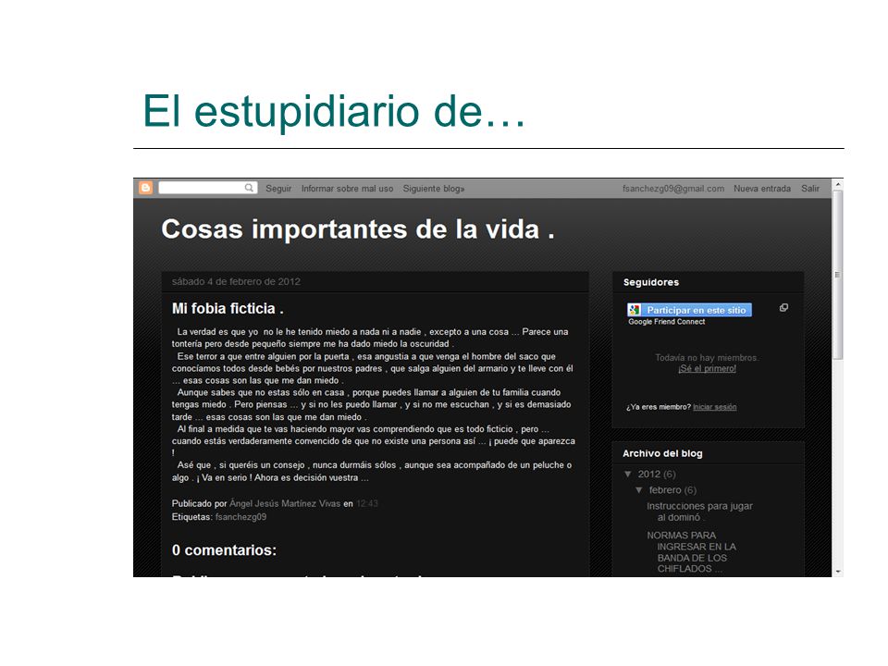Click author Ángel Jesús Martínez Vivas
The image size is (888, 666).
pos(285,503)
